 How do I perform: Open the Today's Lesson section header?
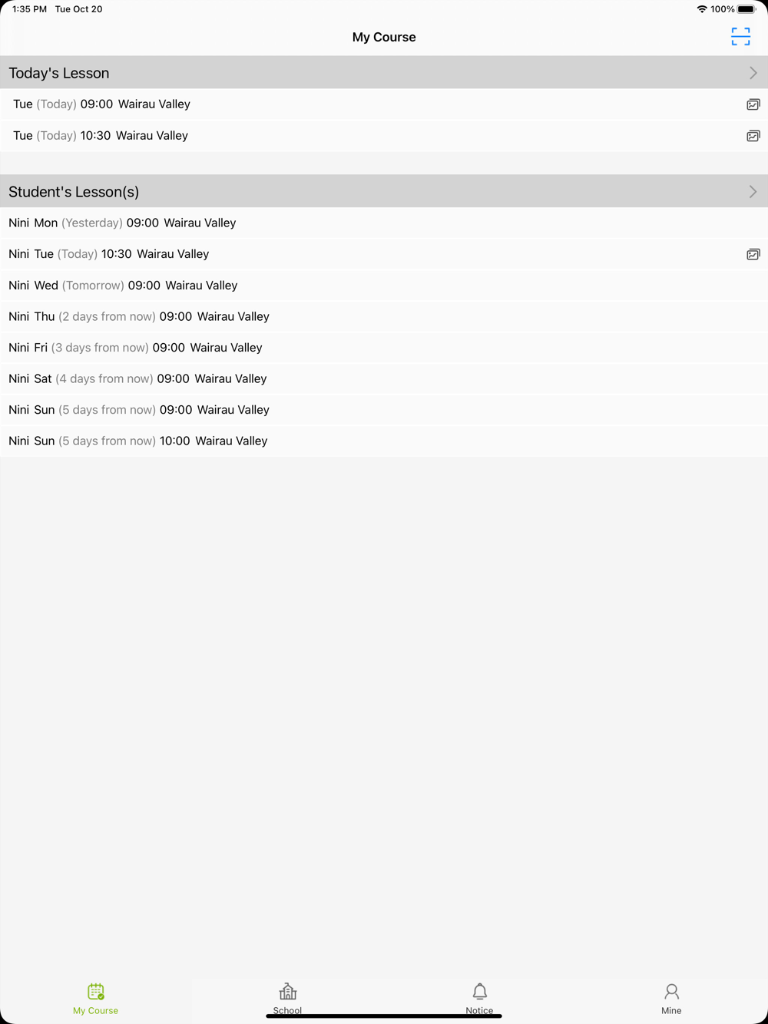[x=384, y=73]
